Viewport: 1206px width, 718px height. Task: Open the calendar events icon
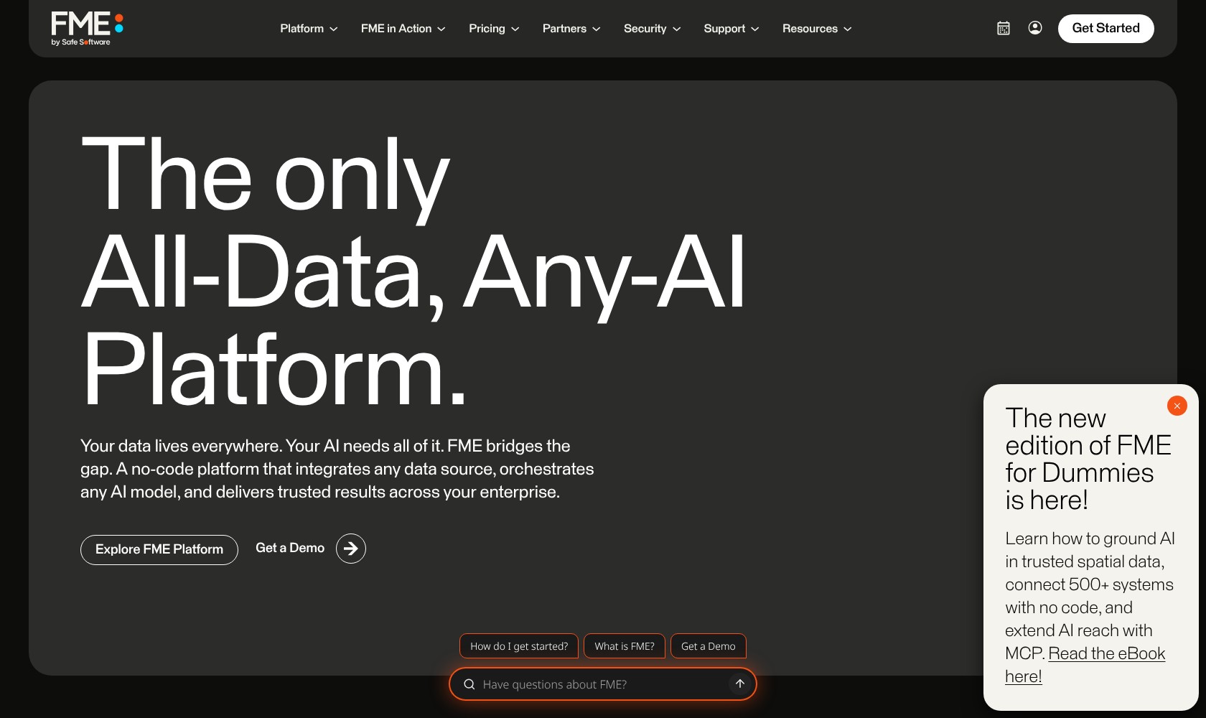tap(1004, 28)
